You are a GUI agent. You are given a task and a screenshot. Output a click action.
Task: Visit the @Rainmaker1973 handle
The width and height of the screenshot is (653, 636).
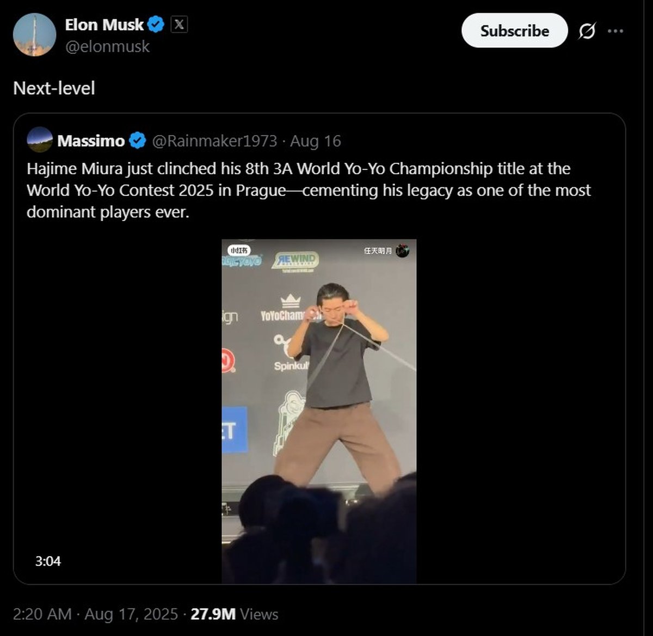pos(214,141)
